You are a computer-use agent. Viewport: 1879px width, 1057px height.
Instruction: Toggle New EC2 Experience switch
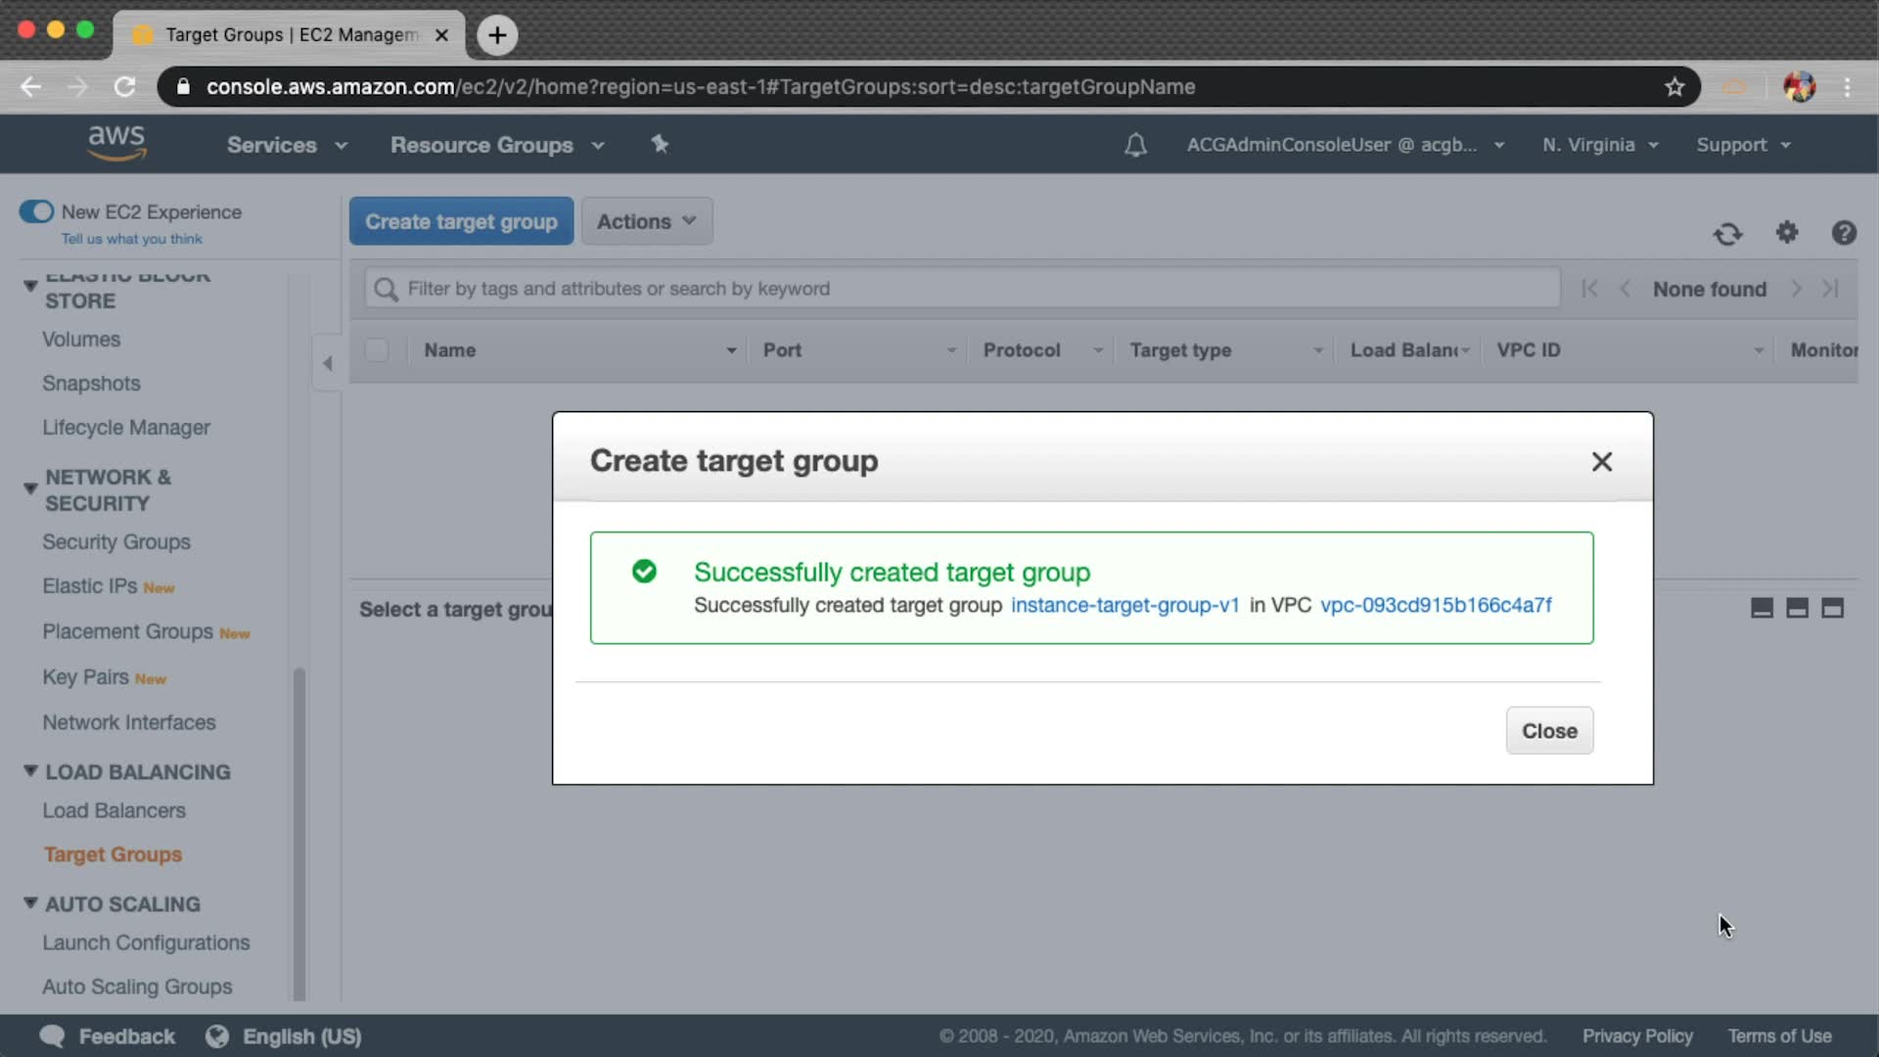[x=37, y=211]
